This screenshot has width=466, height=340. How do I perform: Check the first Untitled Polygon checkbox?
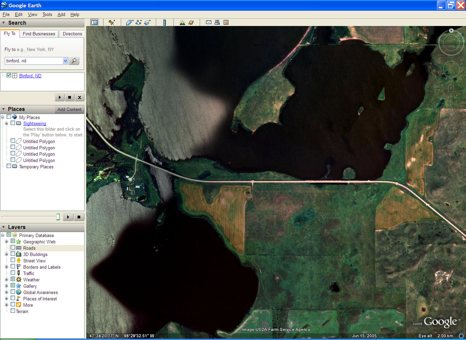tap(13, 141)
